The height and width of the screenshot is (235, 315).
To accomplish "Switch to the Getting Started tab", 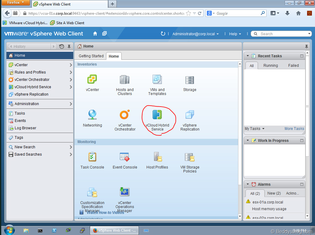I will coord(91,56).
